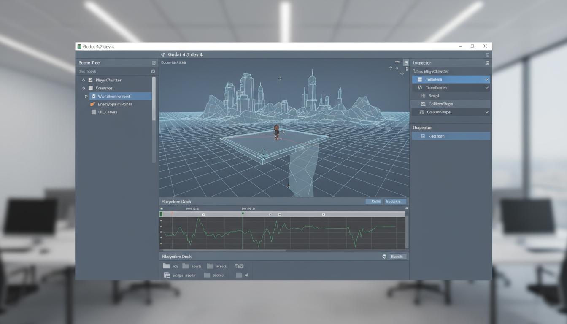Click the Rotate button above the timeline

point(374,201)
